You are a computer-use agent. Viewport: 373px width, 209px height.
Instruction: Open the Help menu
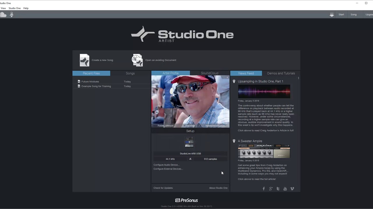click(x=26, y=8)
